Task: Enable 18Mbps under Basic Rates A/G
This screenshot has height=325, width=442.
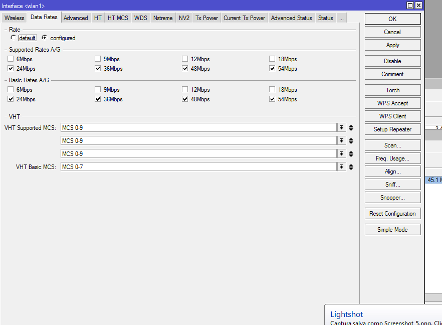Action: click(272, 89)
